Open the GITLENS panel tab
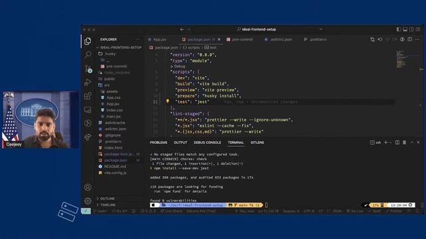The height and width of the screenshot is (239, 426). pos(258,143)
